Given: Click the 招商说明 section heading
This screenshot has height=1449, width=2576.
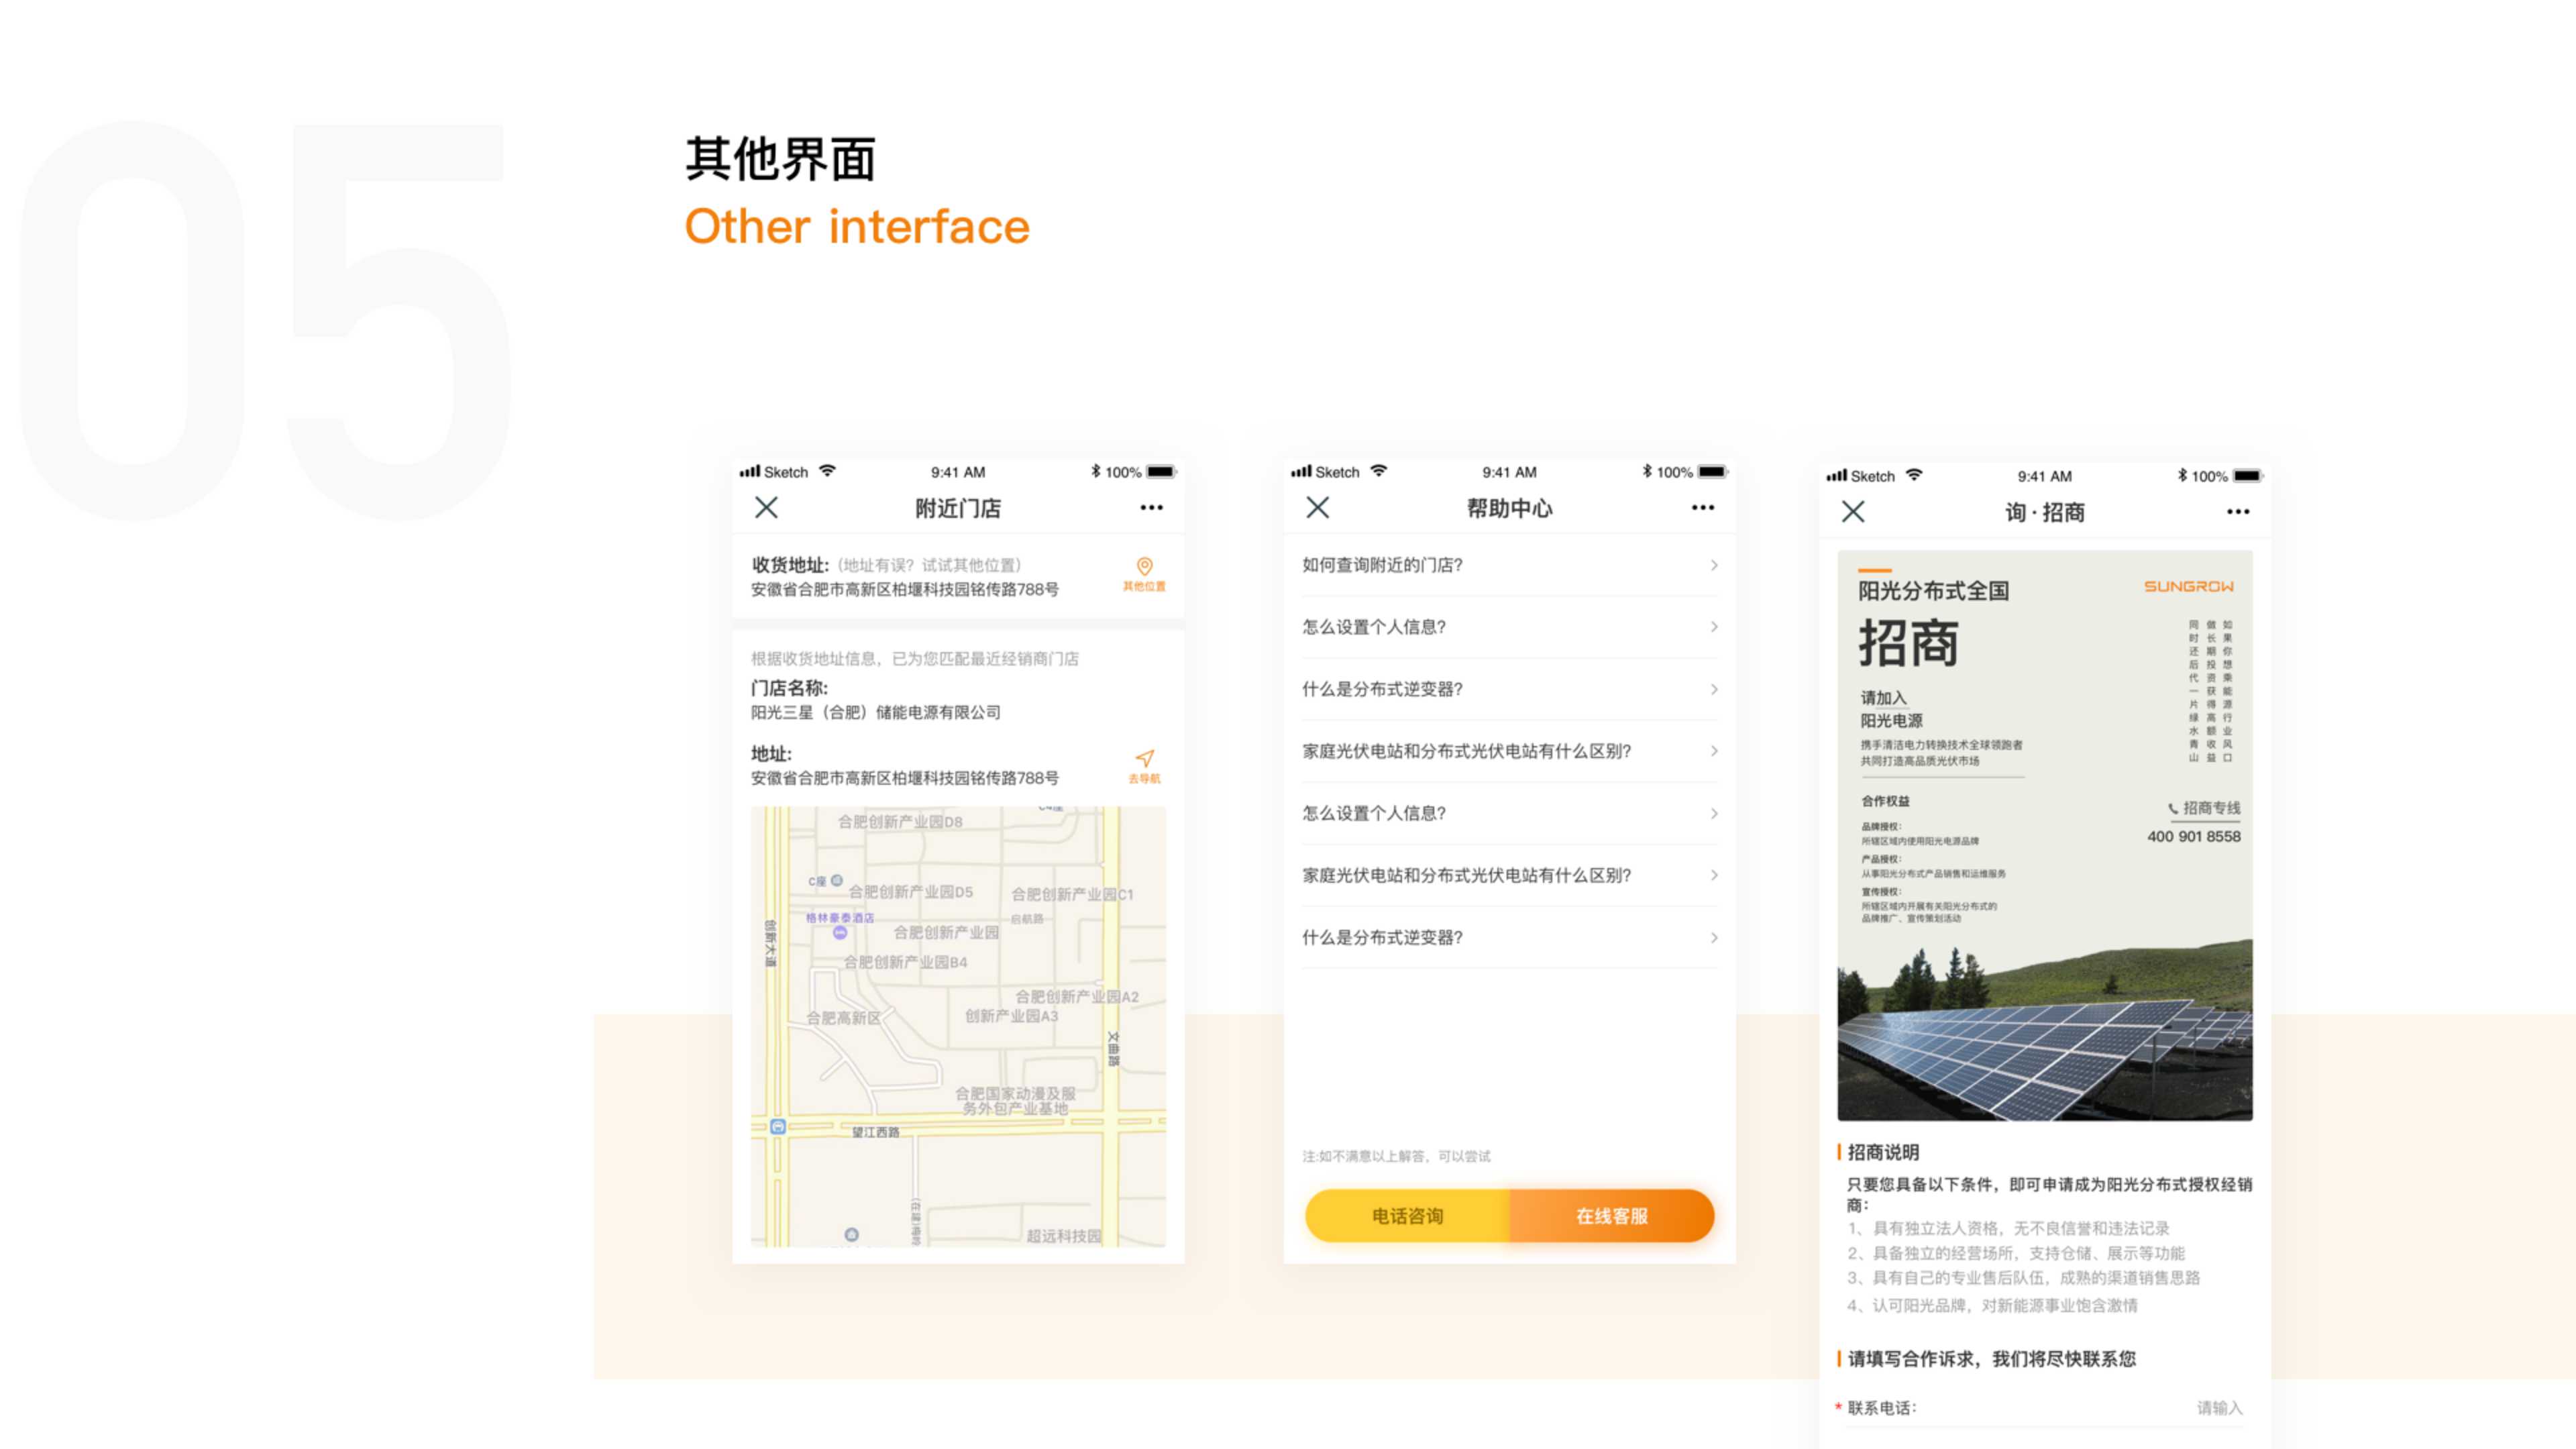Looking at the screenshot, I should 1883,1153.
